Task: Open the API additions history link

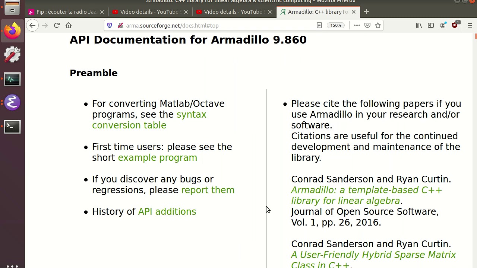Action: 167,211
